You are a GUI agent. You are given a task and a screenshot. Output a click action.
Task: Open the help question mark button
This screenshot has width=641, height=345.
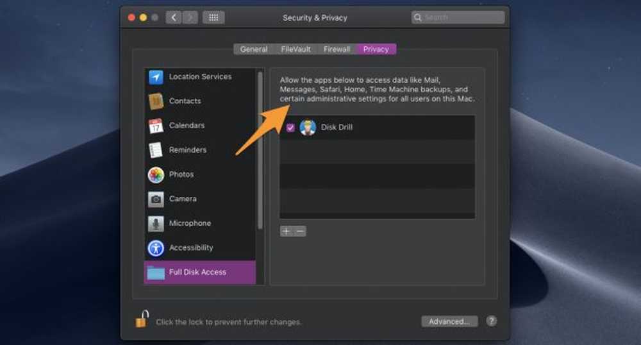coord(492,321)
